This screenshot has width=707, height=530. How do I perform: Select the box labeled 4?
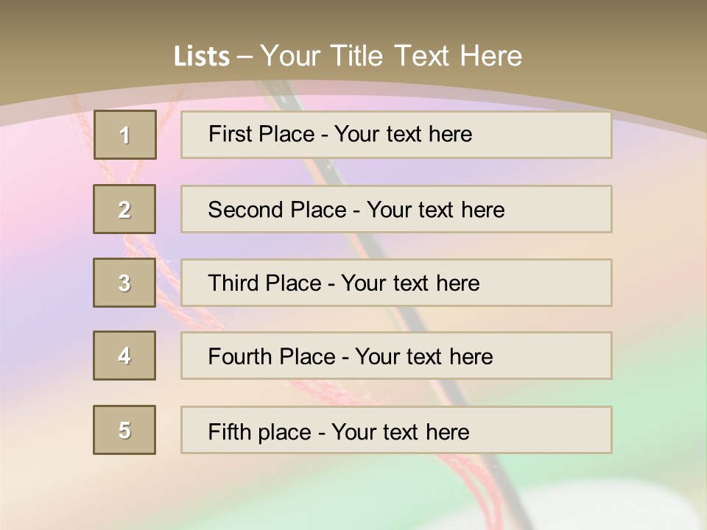click(x=124, y=356)
